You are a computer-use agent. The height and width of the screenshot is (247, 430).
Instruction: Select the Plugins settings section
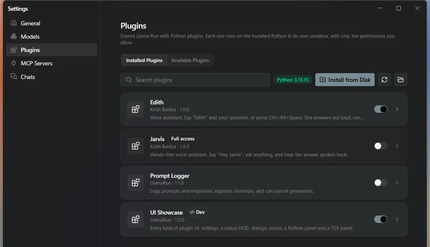click(x=52, y=50)
